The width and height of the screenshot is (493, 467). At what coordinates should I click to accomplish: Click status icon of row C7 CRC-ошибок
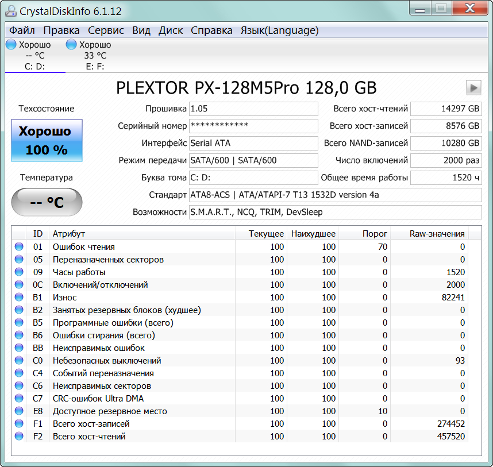click(x=19, y=398)
